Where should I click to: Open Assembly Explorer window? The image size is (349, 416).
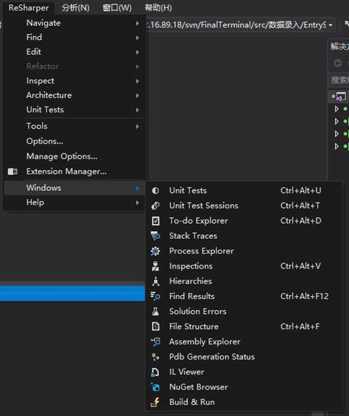pyautogui.click(x=244, y=342)
